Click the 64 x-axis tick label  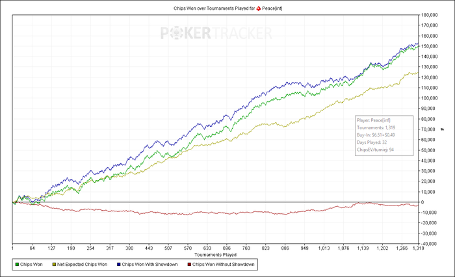pyautogui.click(x=32, y=248)
